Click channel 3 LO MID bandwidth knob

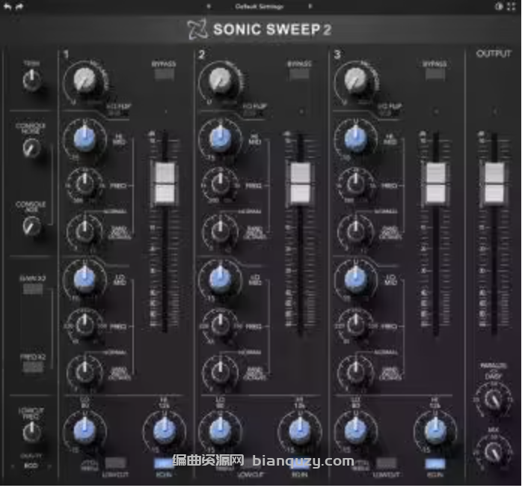click(x=355, y=371)
